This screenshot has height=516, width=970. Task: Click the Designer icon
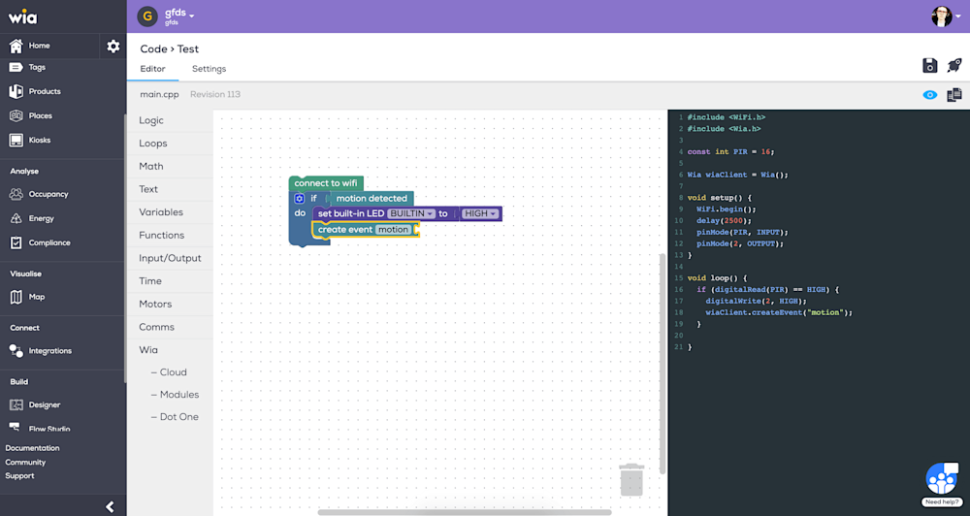point(16,404)
